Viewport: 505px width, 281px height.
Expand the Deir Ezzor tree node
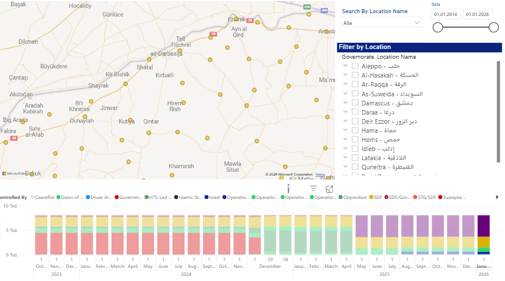345,121
